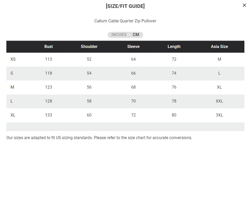Click the Bust column header
251x202 pixels.
pyautogui.click(x=49, y=47)
